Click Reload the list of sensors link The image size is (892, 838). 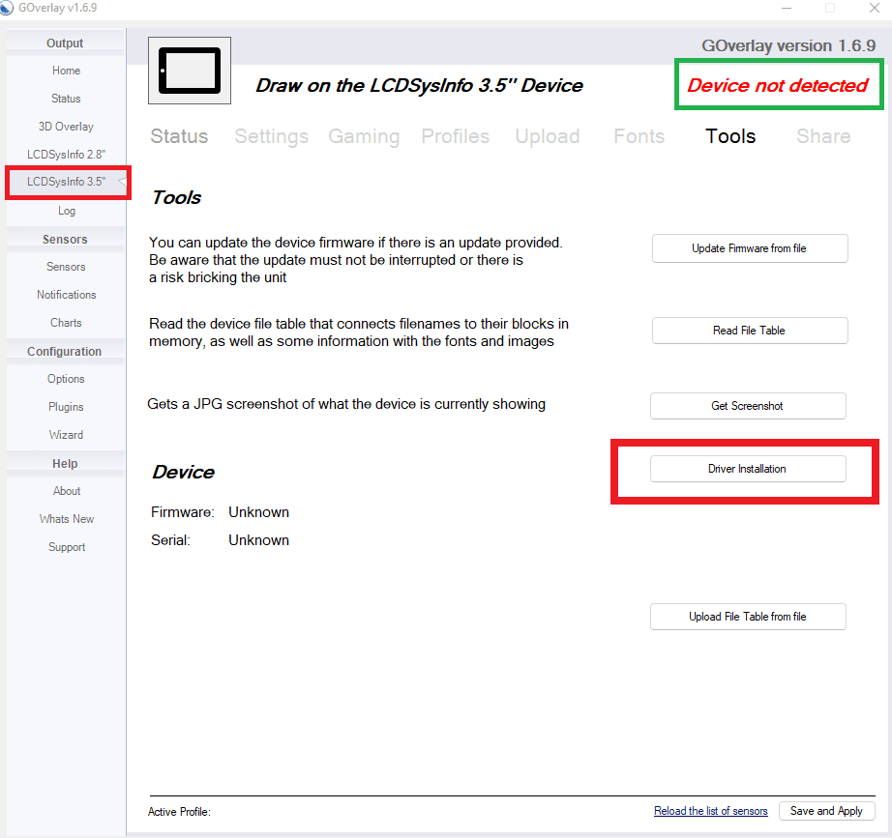[x=710, y=811]
